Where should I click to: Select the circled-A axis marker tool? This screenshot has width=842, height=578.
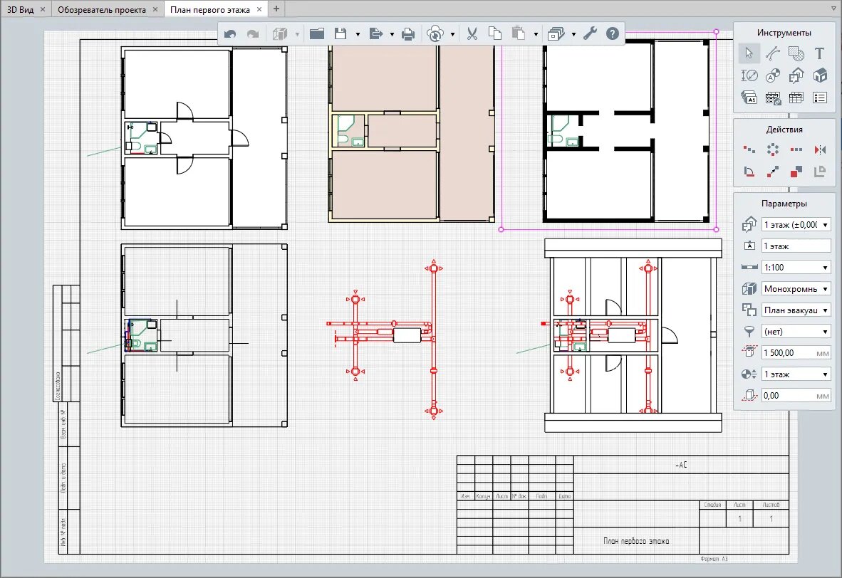773,75
